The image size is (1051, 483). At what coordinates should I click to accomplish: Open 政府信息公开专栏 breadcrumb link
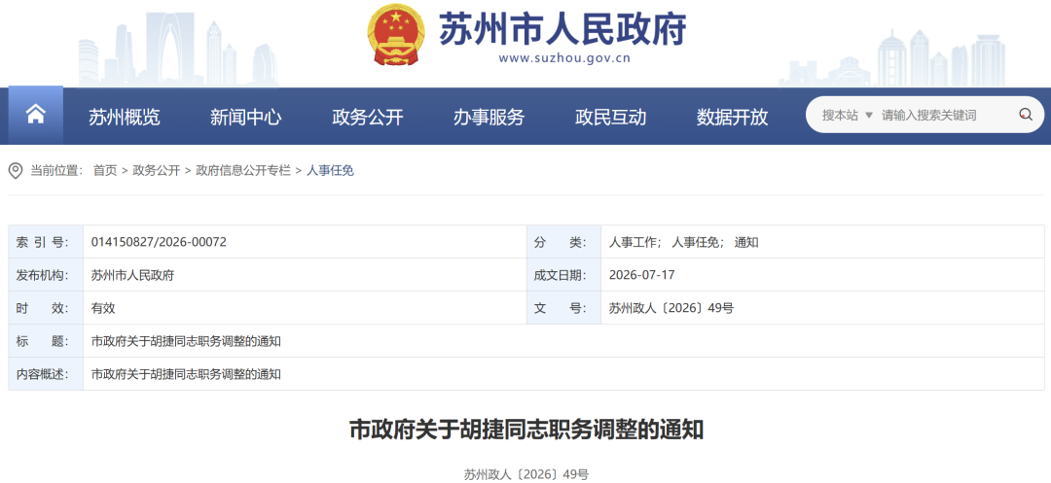click(243, 171)
